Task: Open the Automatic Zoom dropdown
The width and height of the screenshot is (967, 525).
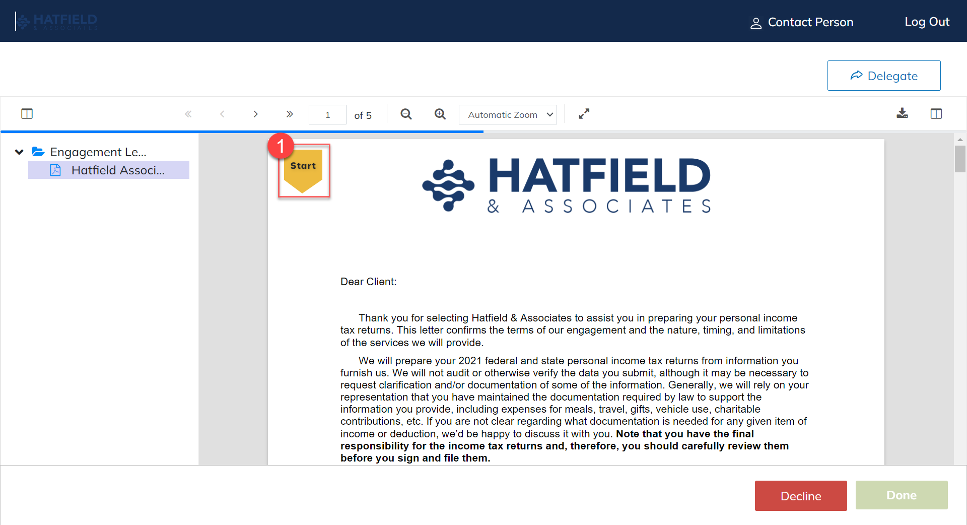Action: pyautogui.click(x=508, y=114)
